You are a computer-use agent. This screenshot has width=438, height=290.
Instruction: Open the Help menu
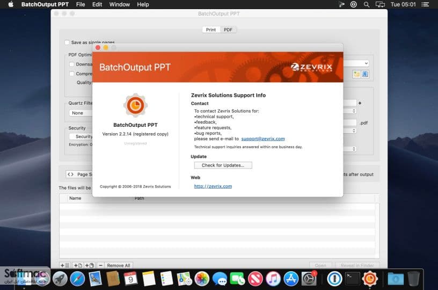[143, 4]
